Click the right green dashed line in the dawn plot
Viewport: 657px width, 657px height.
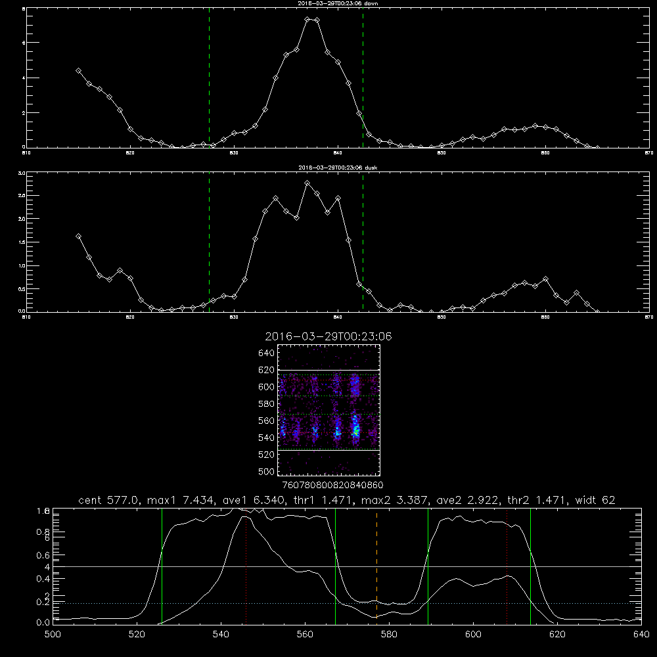363,79
